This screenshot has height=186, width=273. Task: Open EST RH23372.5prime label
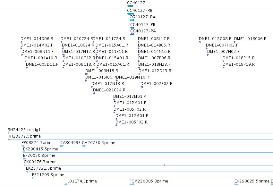coord(24,136)
